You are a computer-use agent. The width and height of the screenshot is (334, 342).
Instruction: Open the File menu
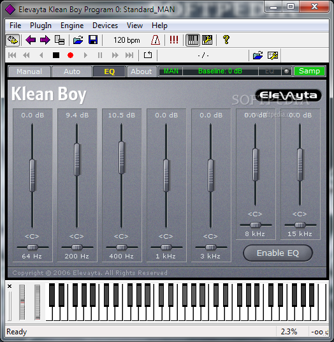(15, 26)
